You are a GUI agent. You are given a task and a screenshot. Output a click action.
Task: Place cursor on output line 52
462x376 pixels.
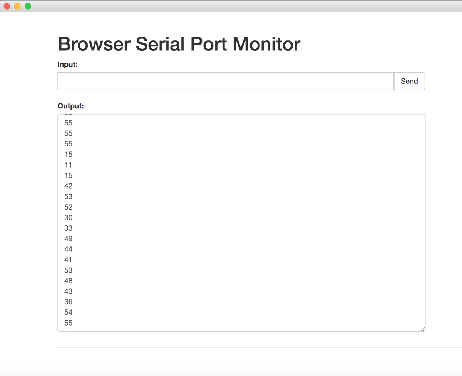click(69, 207)
